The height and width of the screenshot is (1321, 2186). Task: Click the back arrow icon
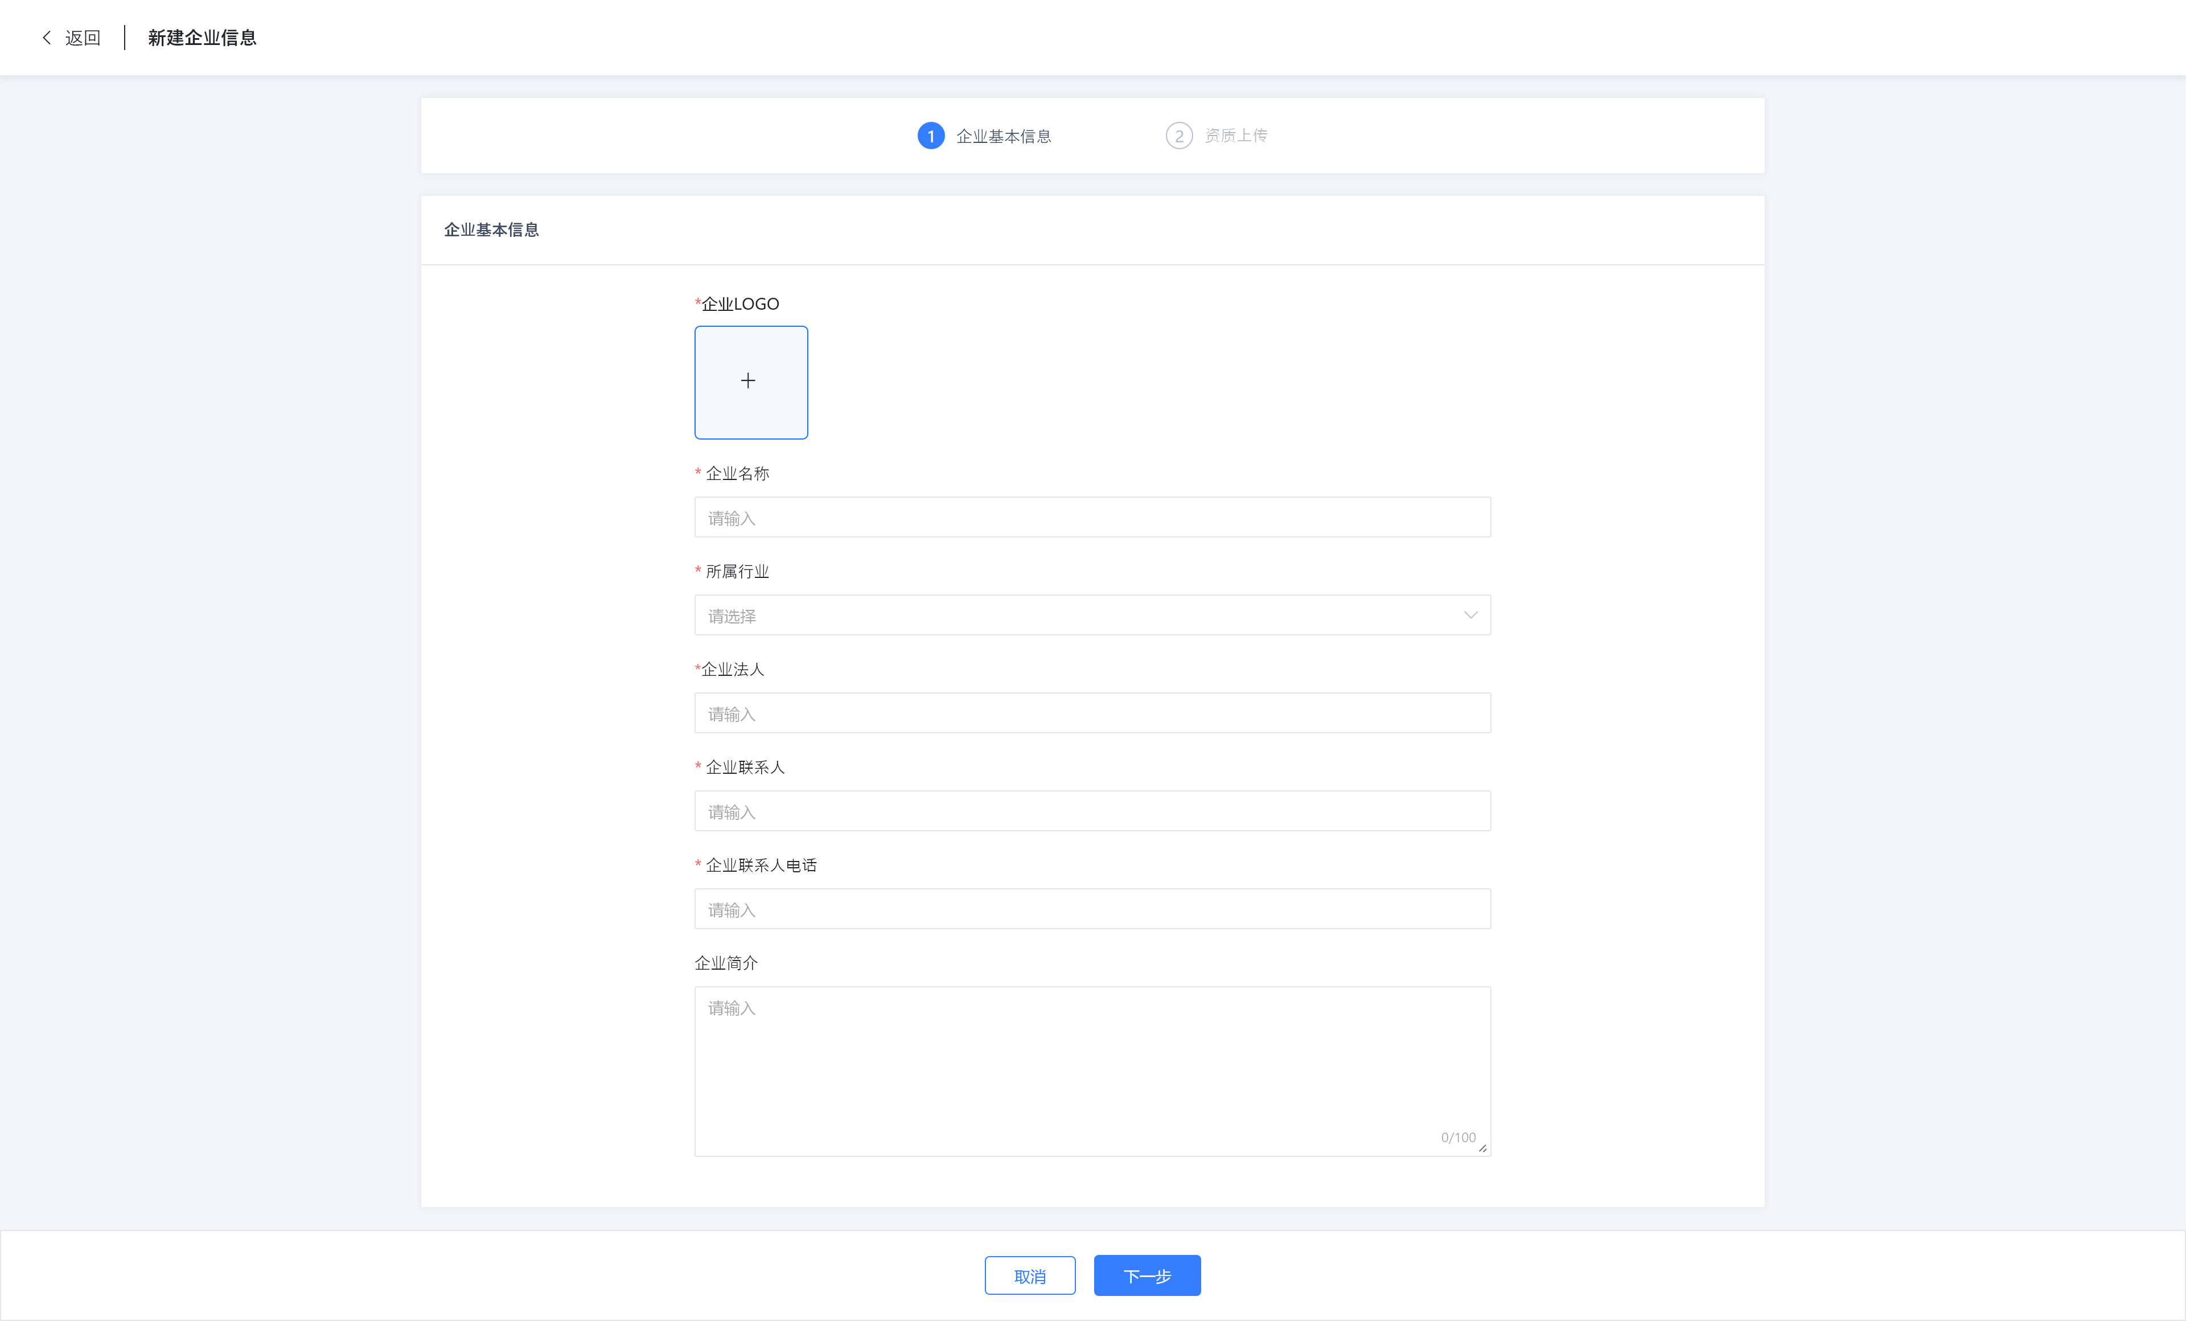47,37
